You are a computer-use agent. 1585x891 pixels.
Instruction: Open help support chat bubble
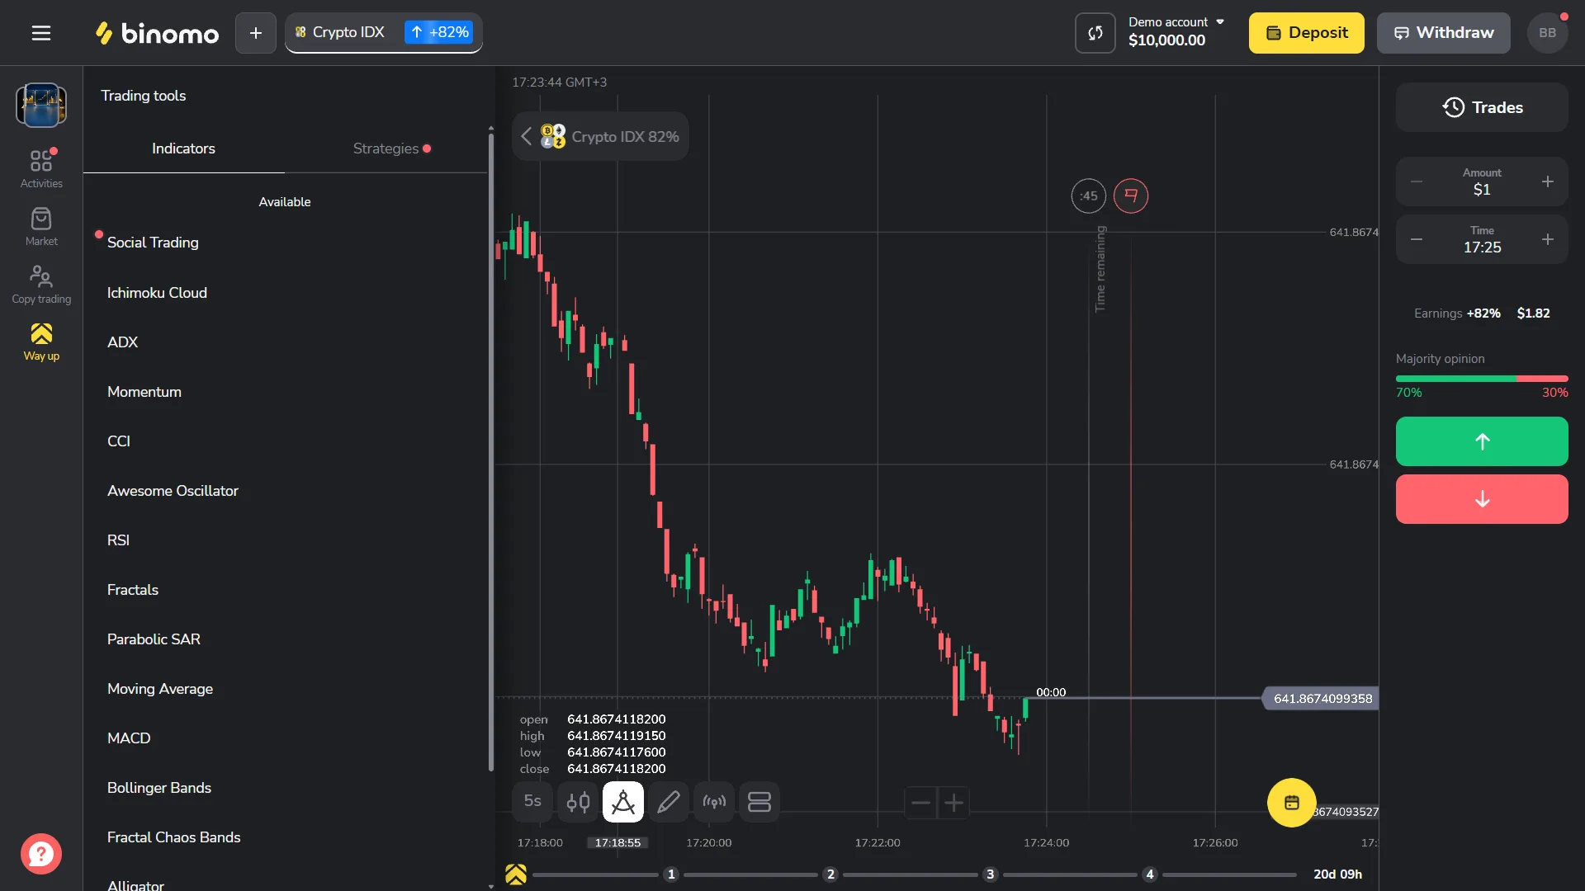41,854
